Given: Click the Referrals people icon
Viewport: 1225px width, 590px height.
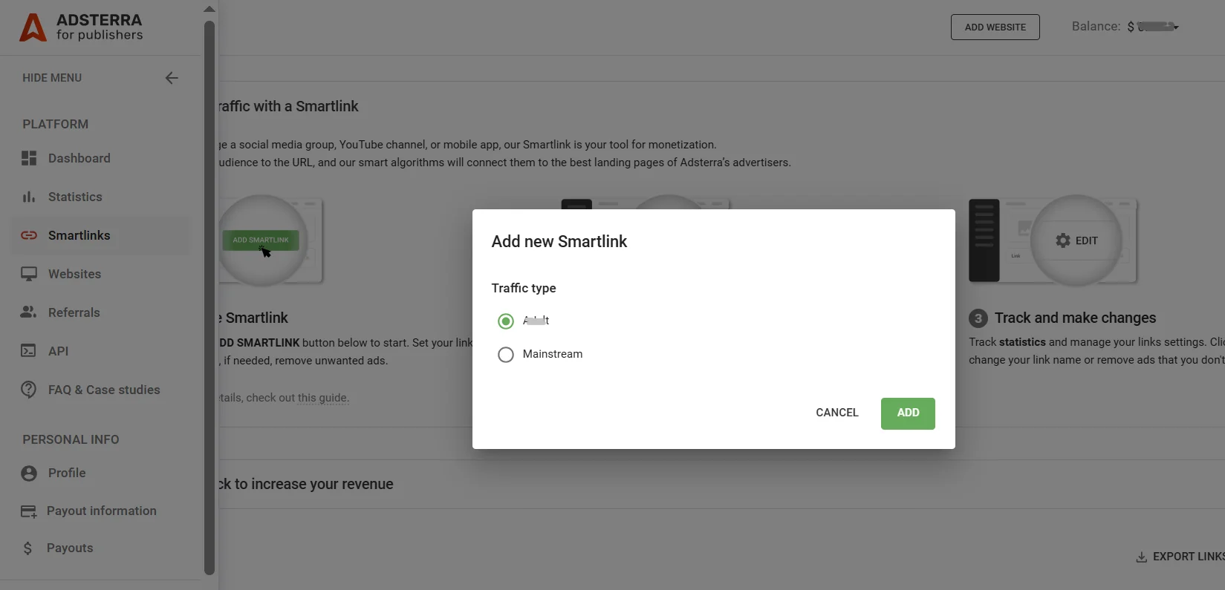Looking at the screenshot, I should pos(28,312).
